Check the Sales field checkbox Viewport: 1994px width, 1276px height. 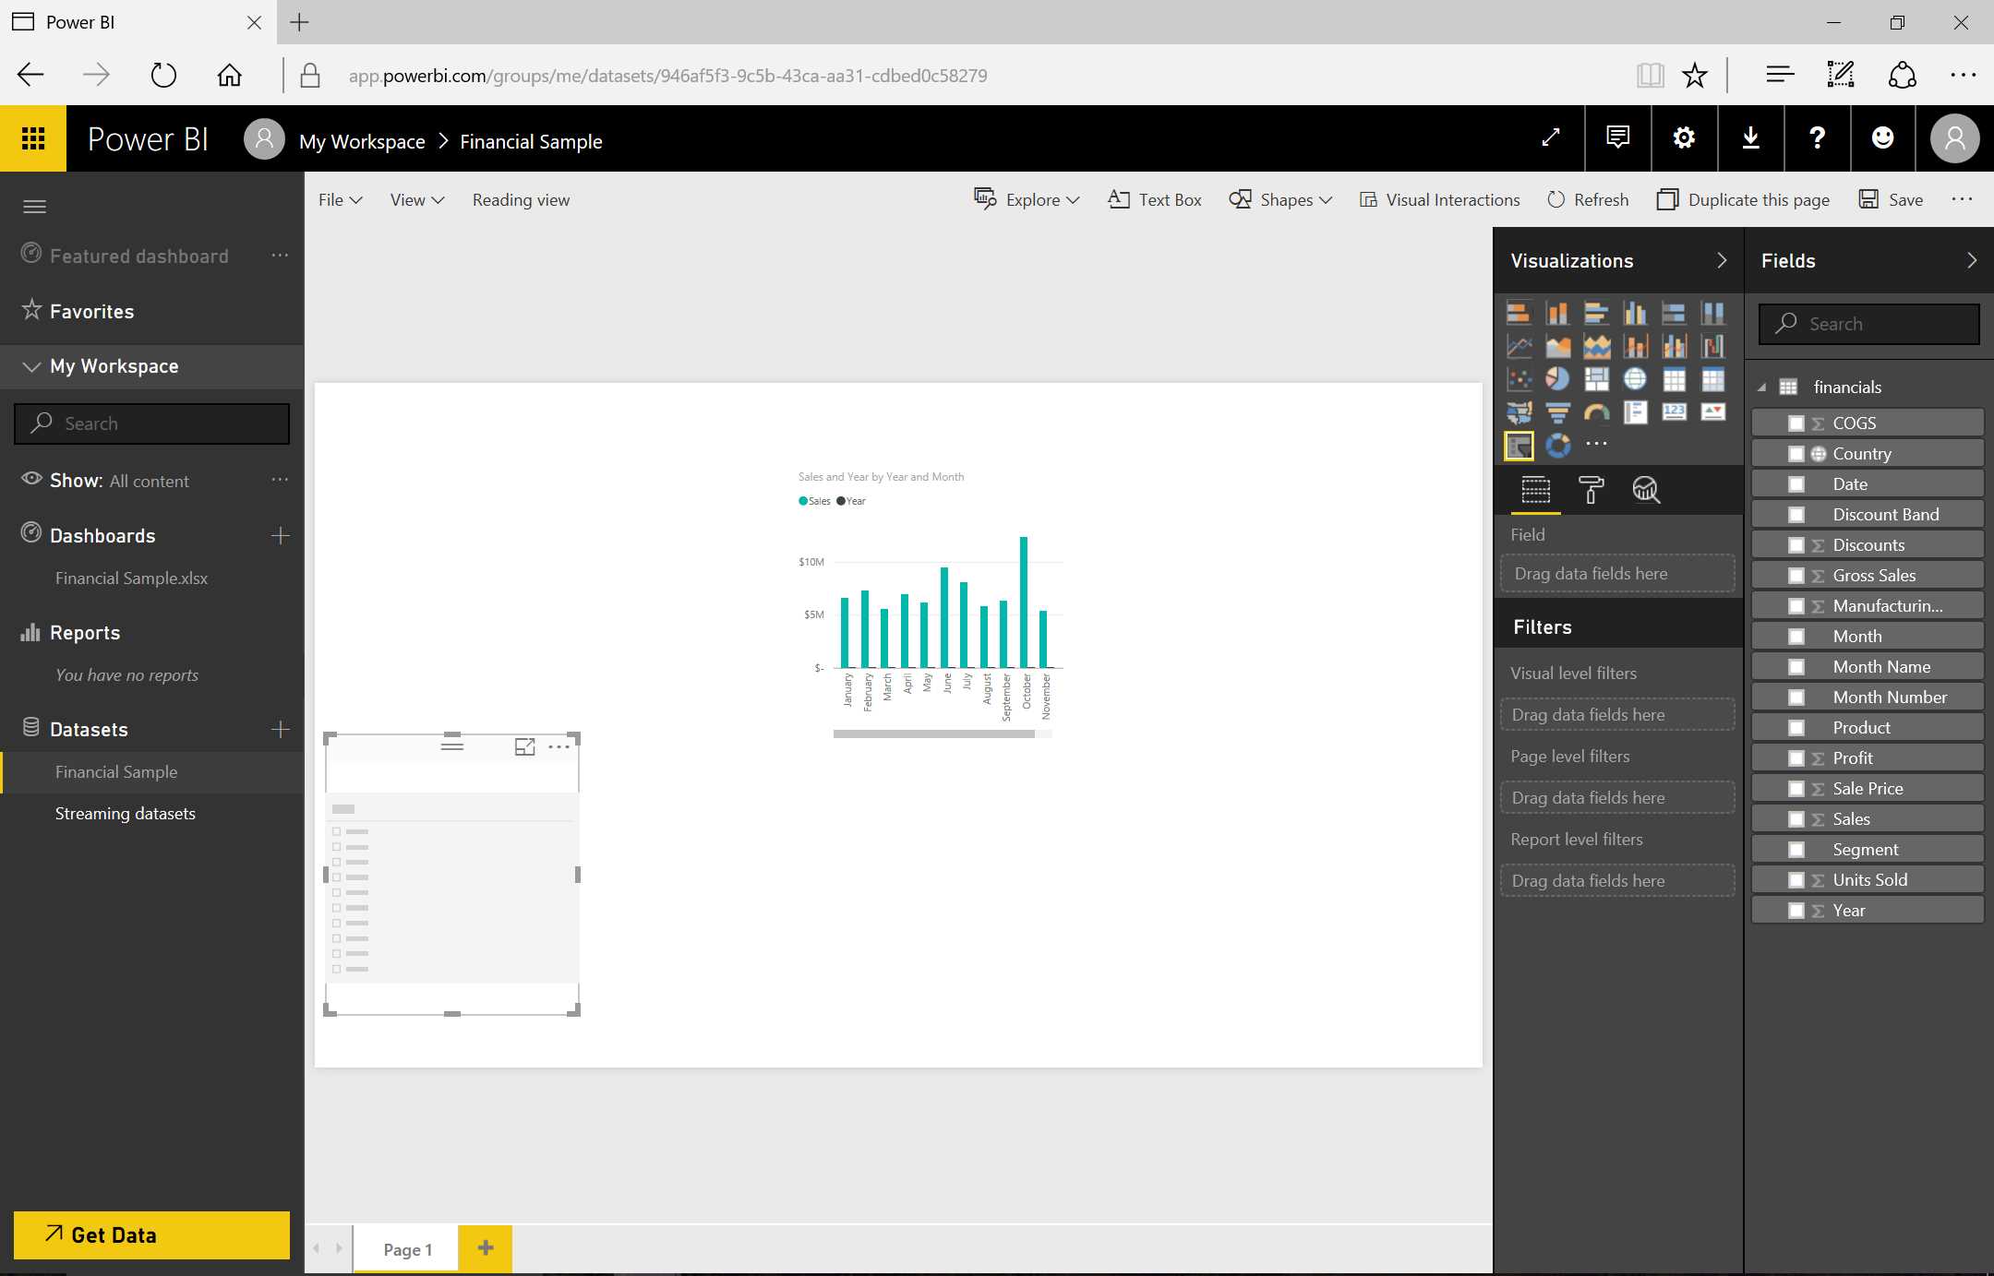coord(1797,818)
